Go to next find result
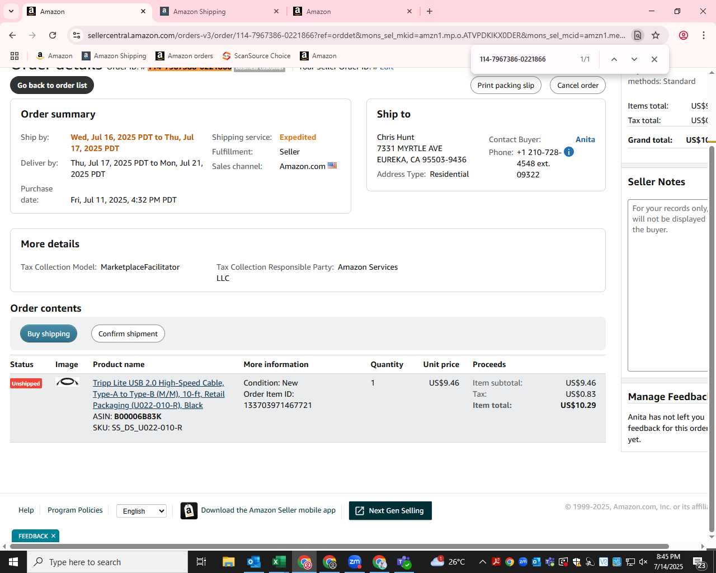Viewport: 716px width, 573px height. (x=634, y=59)
